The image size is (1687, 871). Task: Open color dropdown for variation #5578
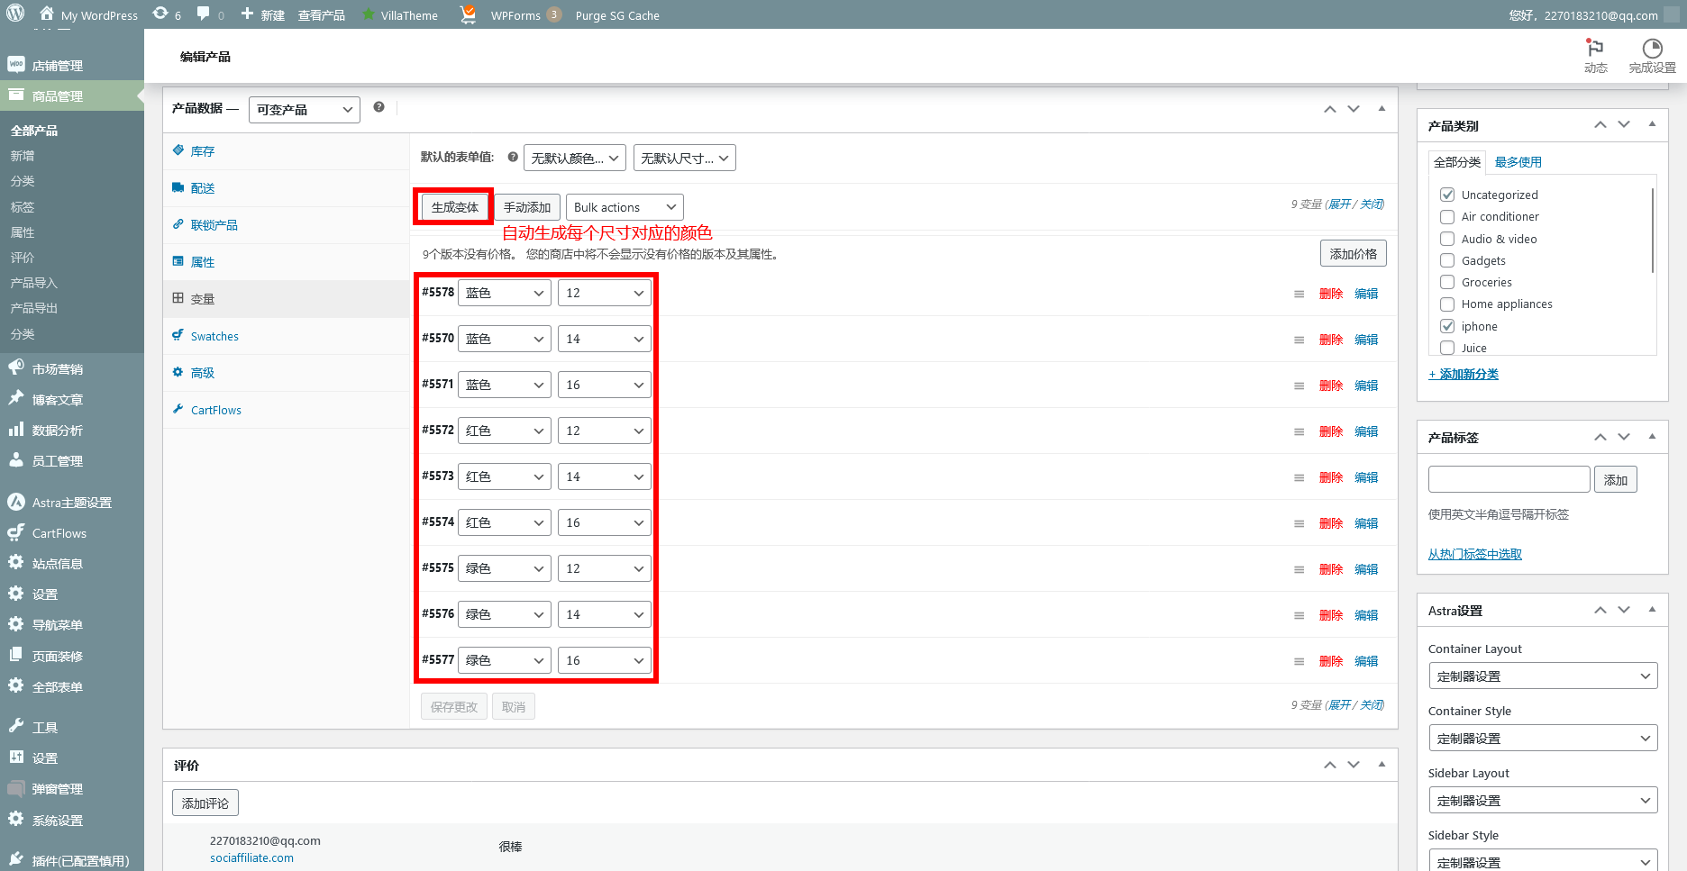coord(505,293)
